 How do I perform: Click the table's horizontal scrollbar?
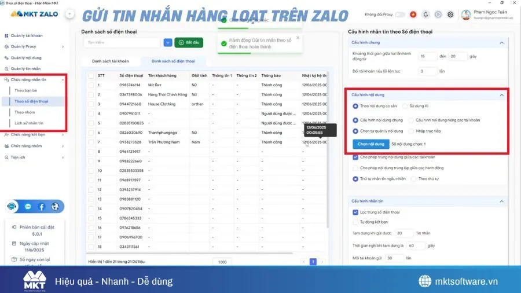click(189, 254)
